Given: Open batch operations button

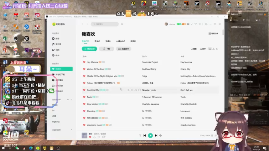Looking at the screenshot, I should click(x=124, y=49).
